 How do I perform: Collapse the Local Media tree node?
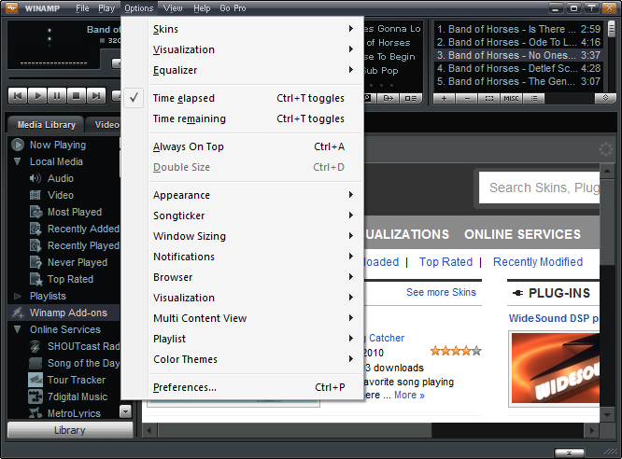tap(18, 161)
